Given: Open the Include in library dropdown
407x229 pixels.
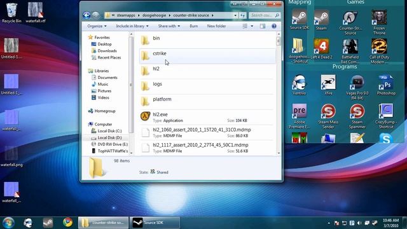Looking at the screenshot, I should [132, 26].
